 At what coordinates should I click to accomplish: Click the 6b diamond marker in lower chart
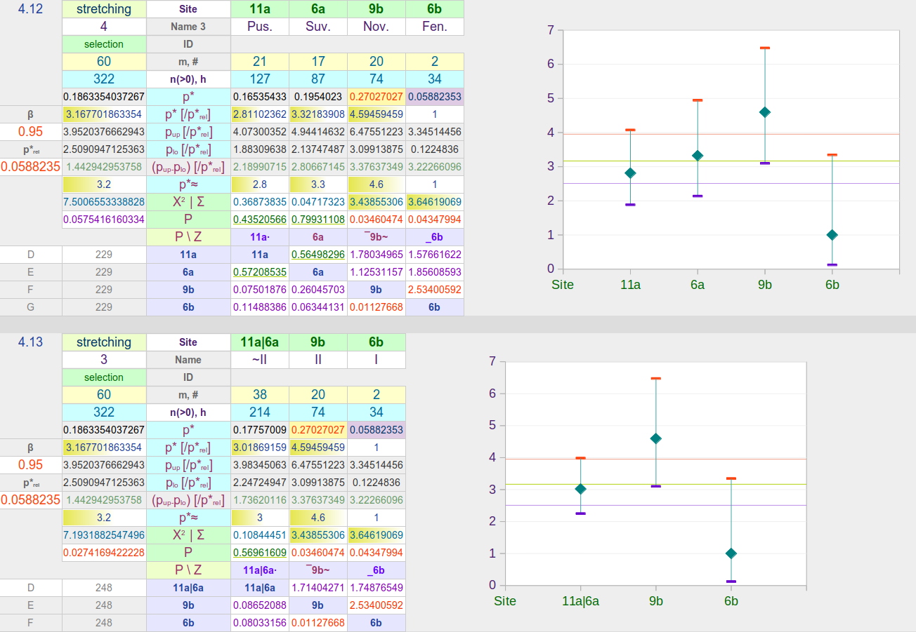coord(731,553)
